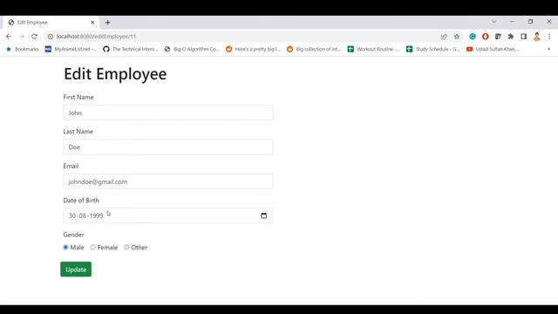Open the teal circular extension icon
Viewport: 558px width, 314px height.
[x=473, y=37]
